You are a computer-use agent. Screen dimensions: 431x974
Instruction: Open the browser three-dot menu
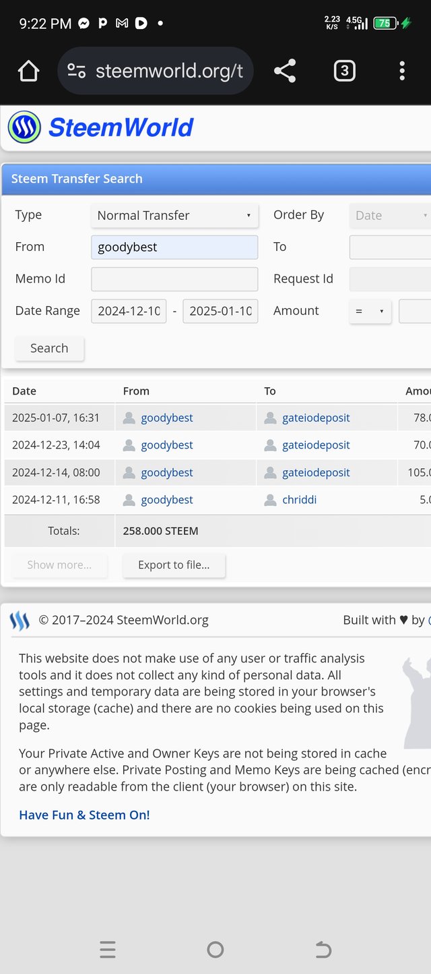point(402,71)
